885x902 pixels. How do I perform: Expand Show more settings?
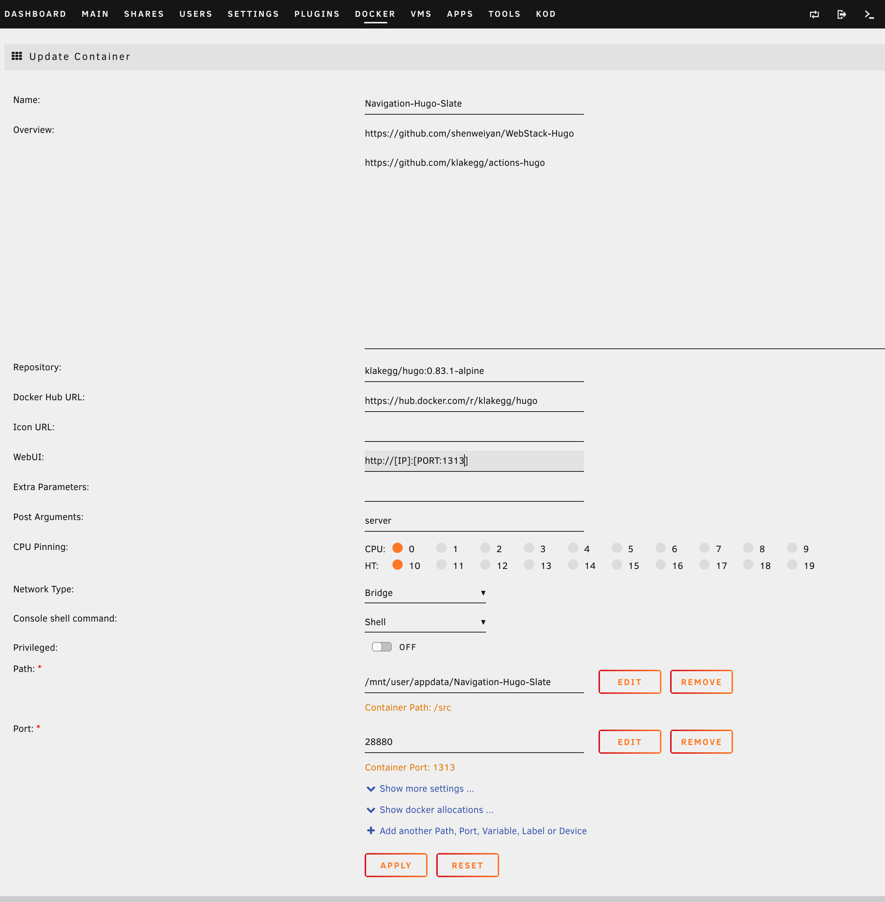pos(426,788)
